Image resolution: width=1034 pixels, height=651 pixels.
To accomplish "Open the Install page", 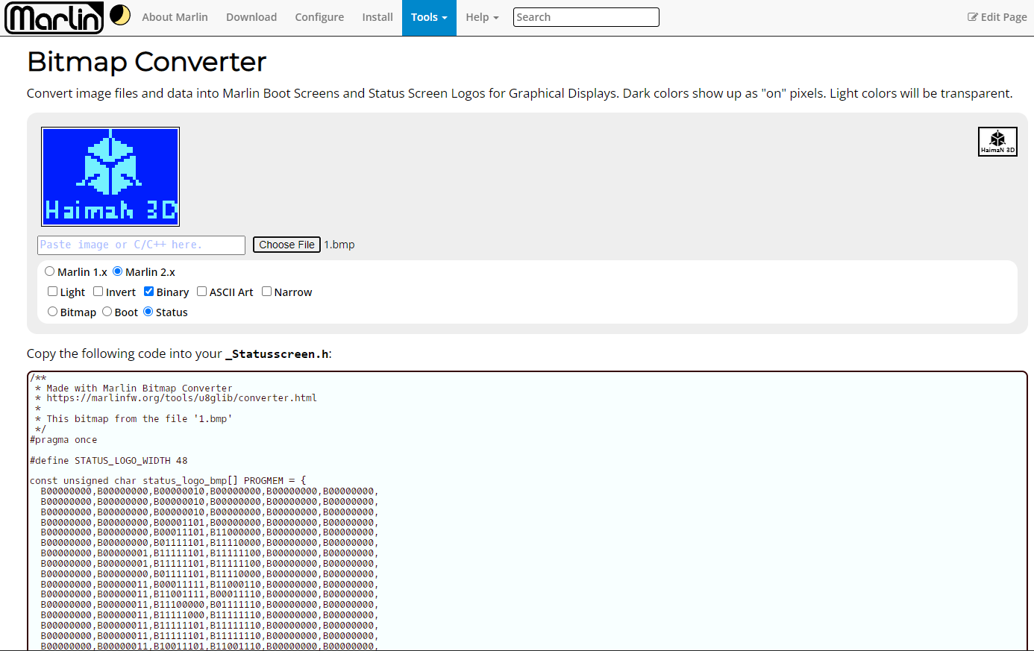I will (x=377, y=17).
